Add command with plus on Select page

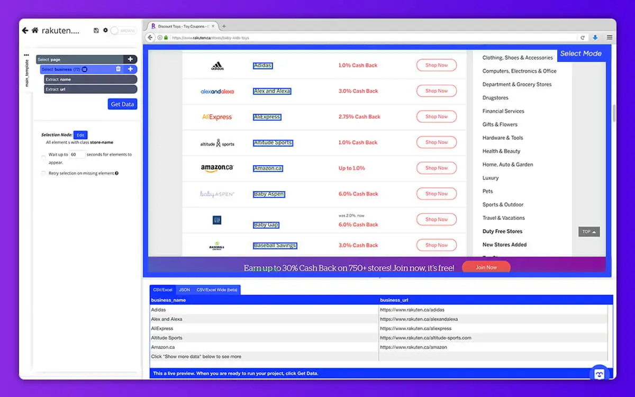pyautogui.click(x=130, y=59)
